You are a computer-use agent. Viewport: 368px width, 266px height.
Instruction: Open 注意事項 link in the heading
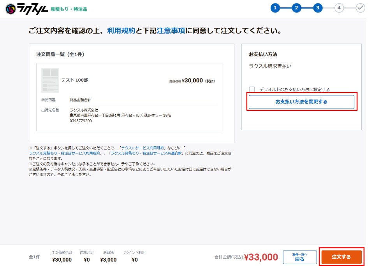[x=171, y=31]
